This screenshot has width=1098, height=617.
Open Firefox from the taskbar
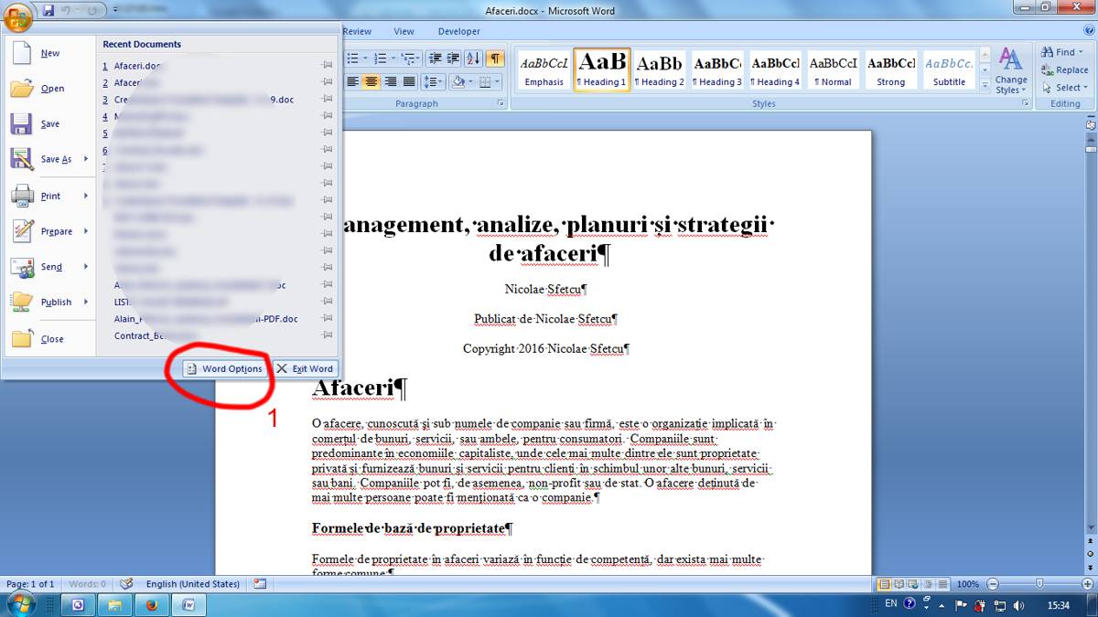[151, 604]
